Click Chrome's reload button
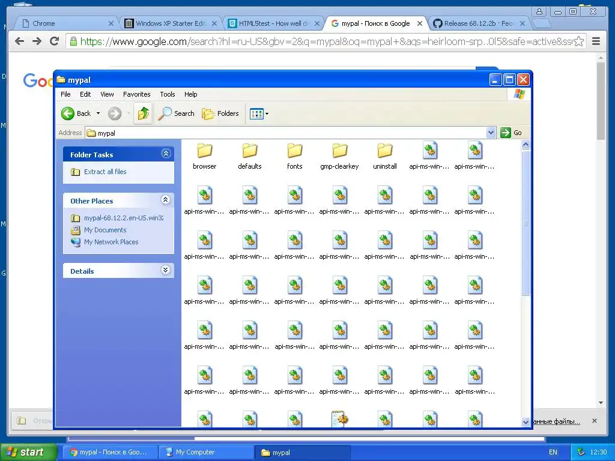 click(x=55, y=41)
